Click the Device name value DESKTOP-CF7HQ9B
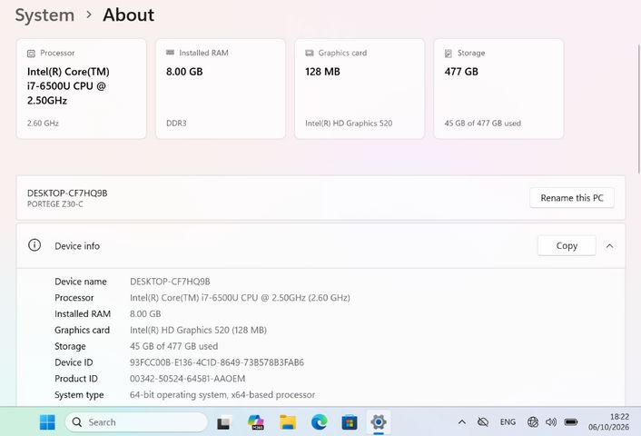The width and height of the screenshot is (641, 436). click(x=170, y=282)
